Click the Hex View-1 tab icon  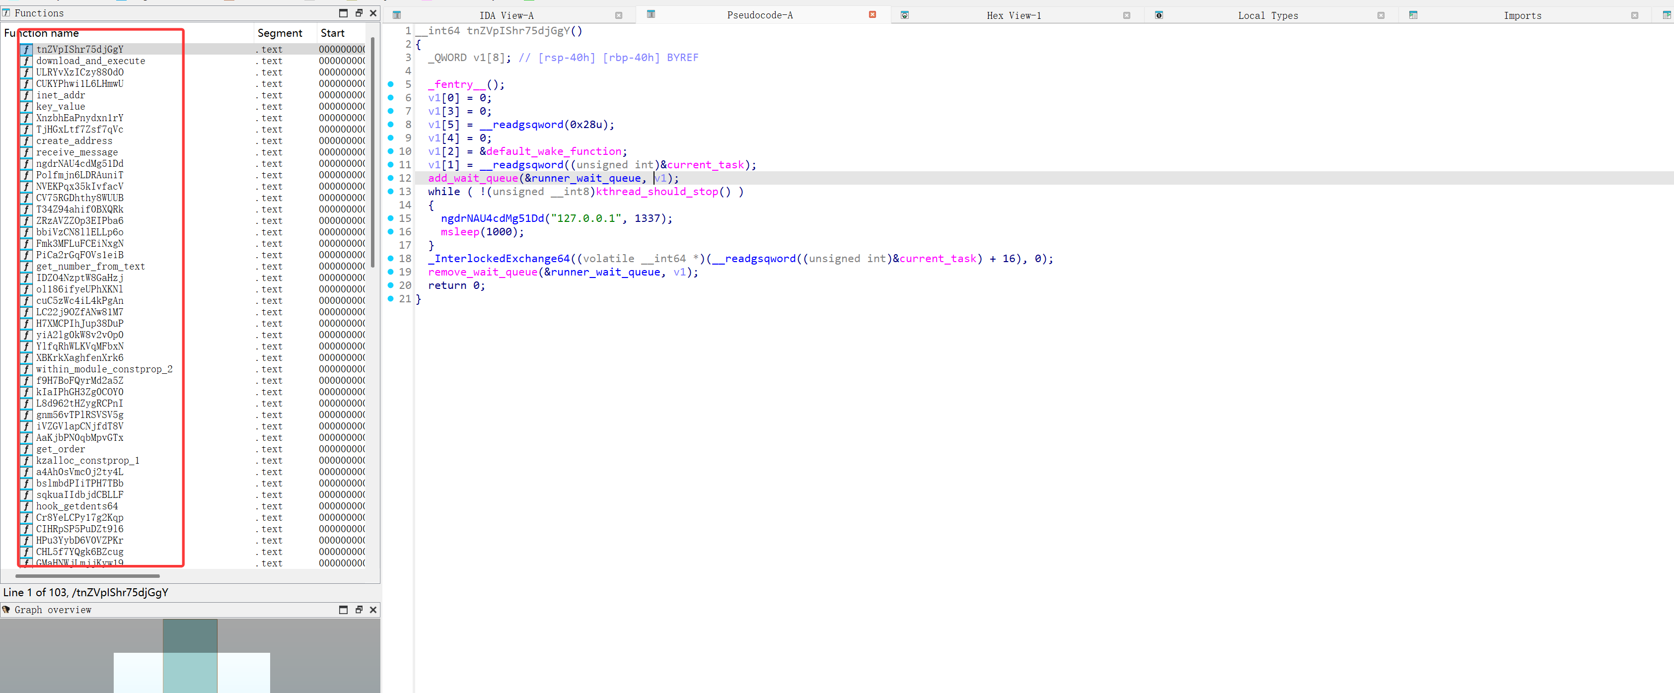click(x=905, y=15)
